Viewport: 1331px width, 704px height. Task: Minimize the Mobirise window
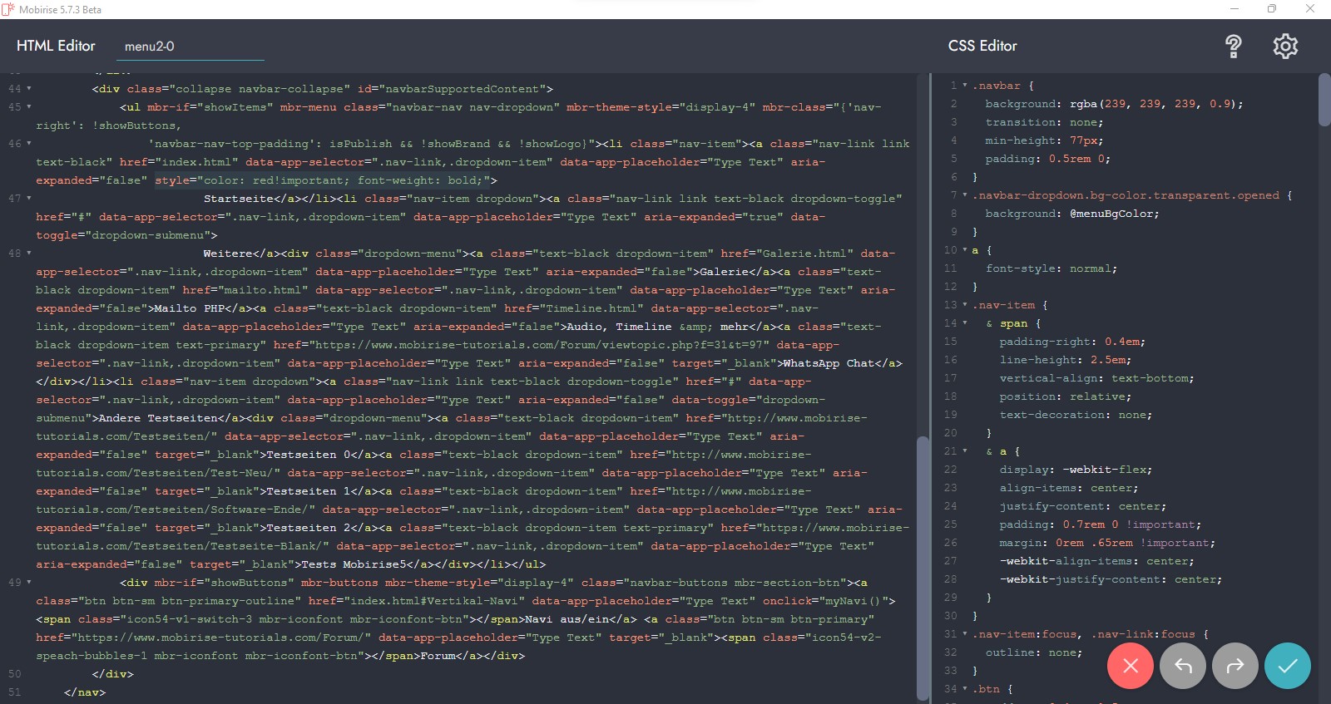click(x=1235, y=9)
